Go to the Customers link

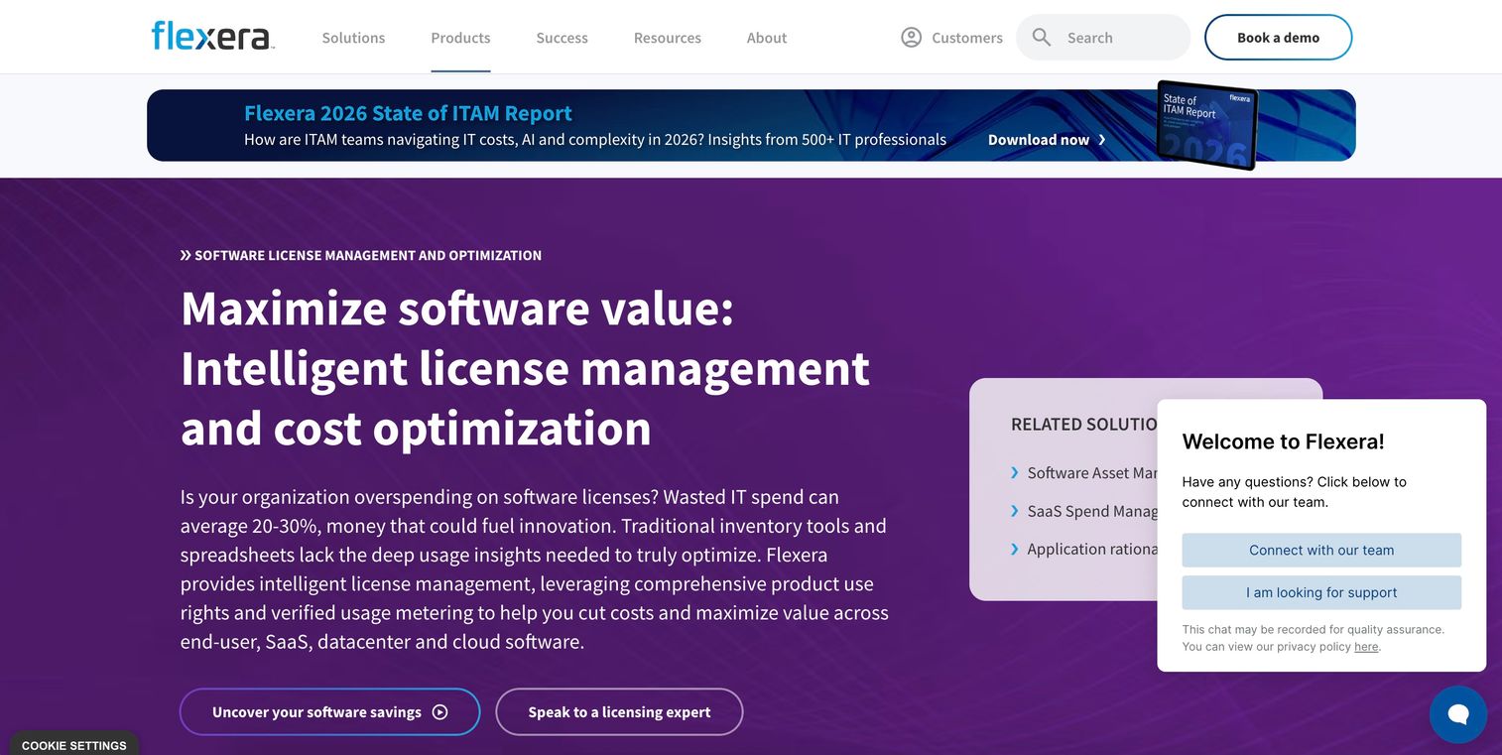click(x=967, y=38)
